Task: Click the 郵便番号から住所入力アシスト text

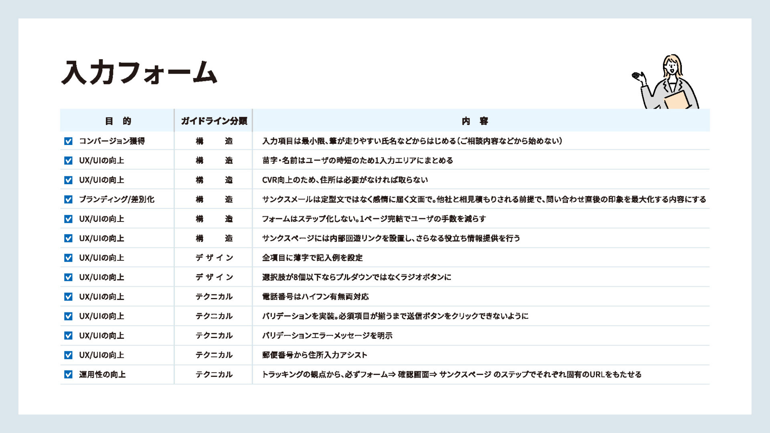Action: coord(314,355)
